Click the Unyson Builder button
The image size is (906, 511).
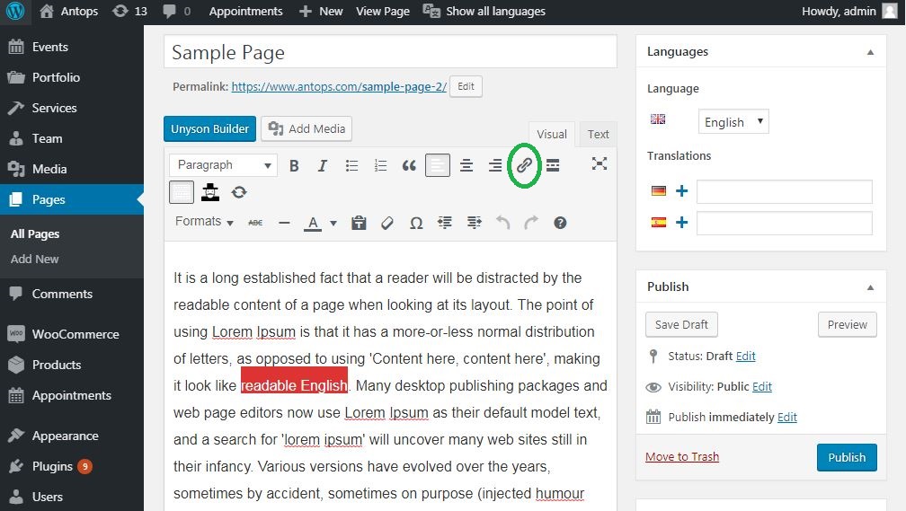[x=209, y=128]
